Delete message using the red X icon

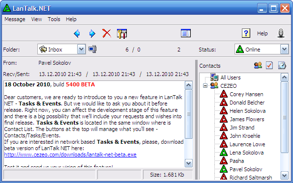(107, 33)
